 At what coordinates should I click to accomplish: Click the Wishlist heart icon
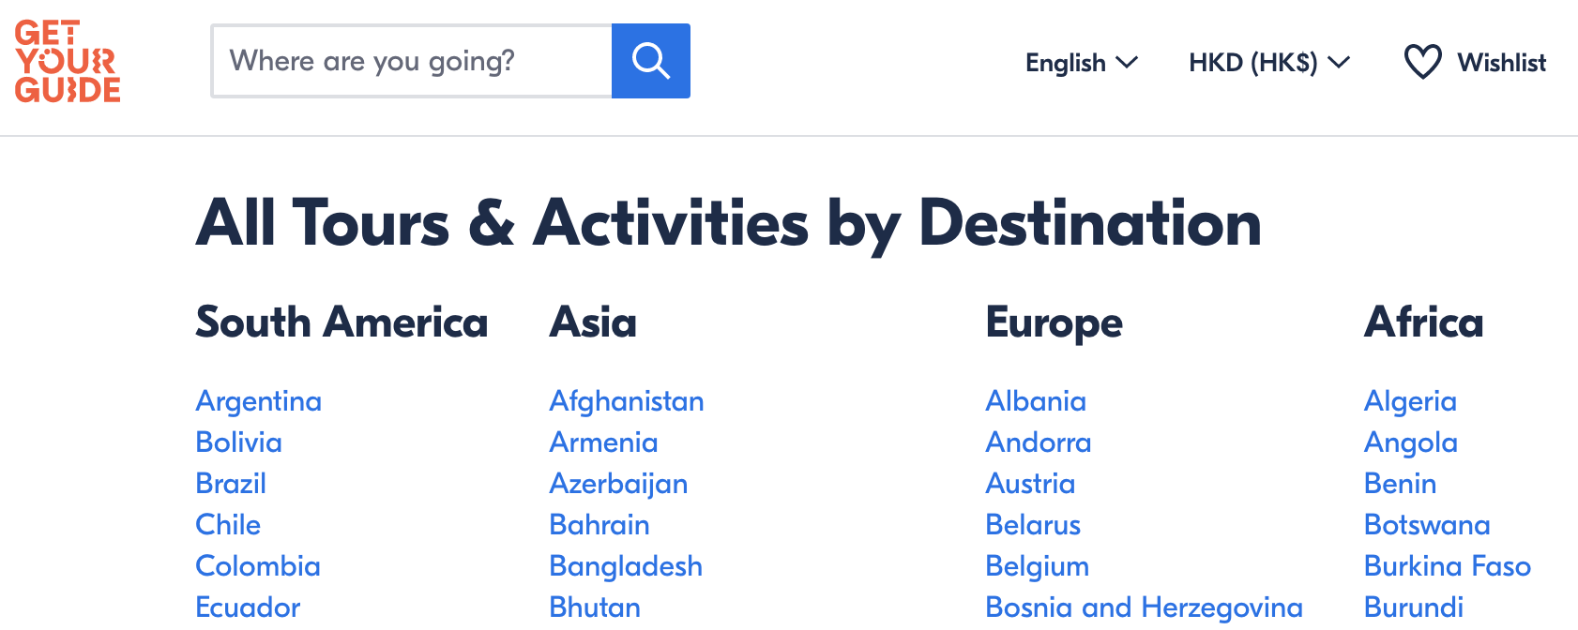[x=1422, y=63]
